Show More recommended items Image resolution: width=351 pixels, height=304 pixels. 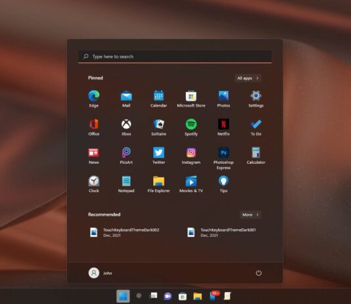click(x=250, y=215)
